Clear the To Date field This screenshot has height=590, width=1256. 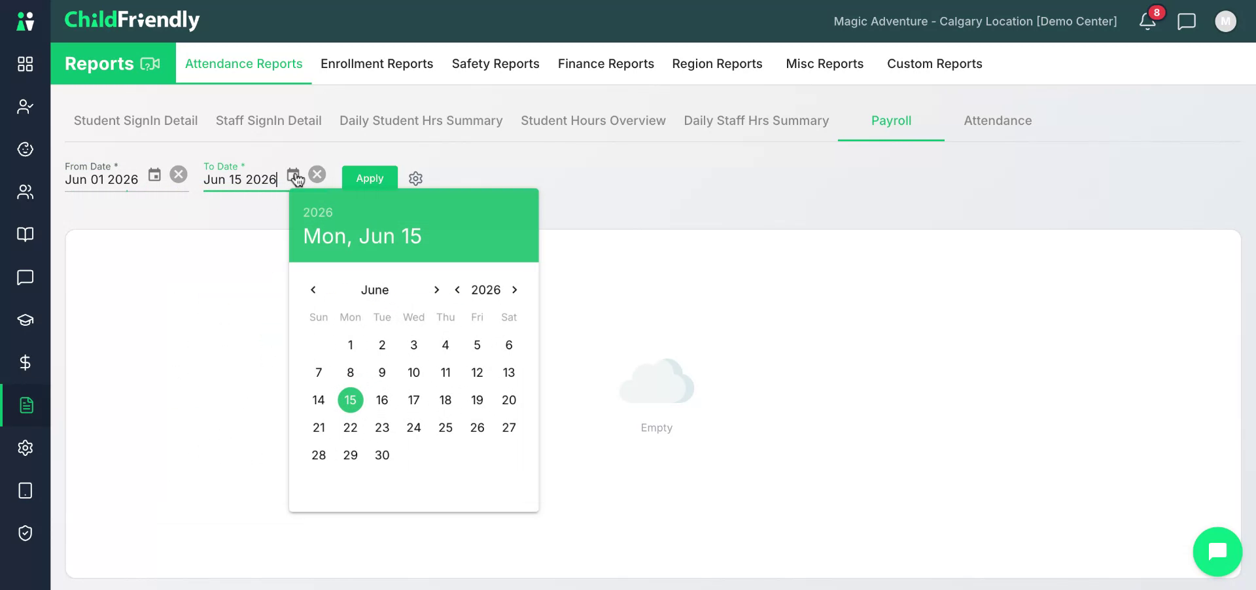tap(317, 174)
